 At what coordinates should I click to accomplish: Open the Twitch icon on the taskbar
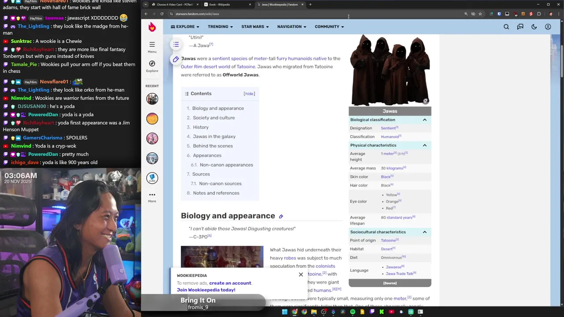(372, 312)
